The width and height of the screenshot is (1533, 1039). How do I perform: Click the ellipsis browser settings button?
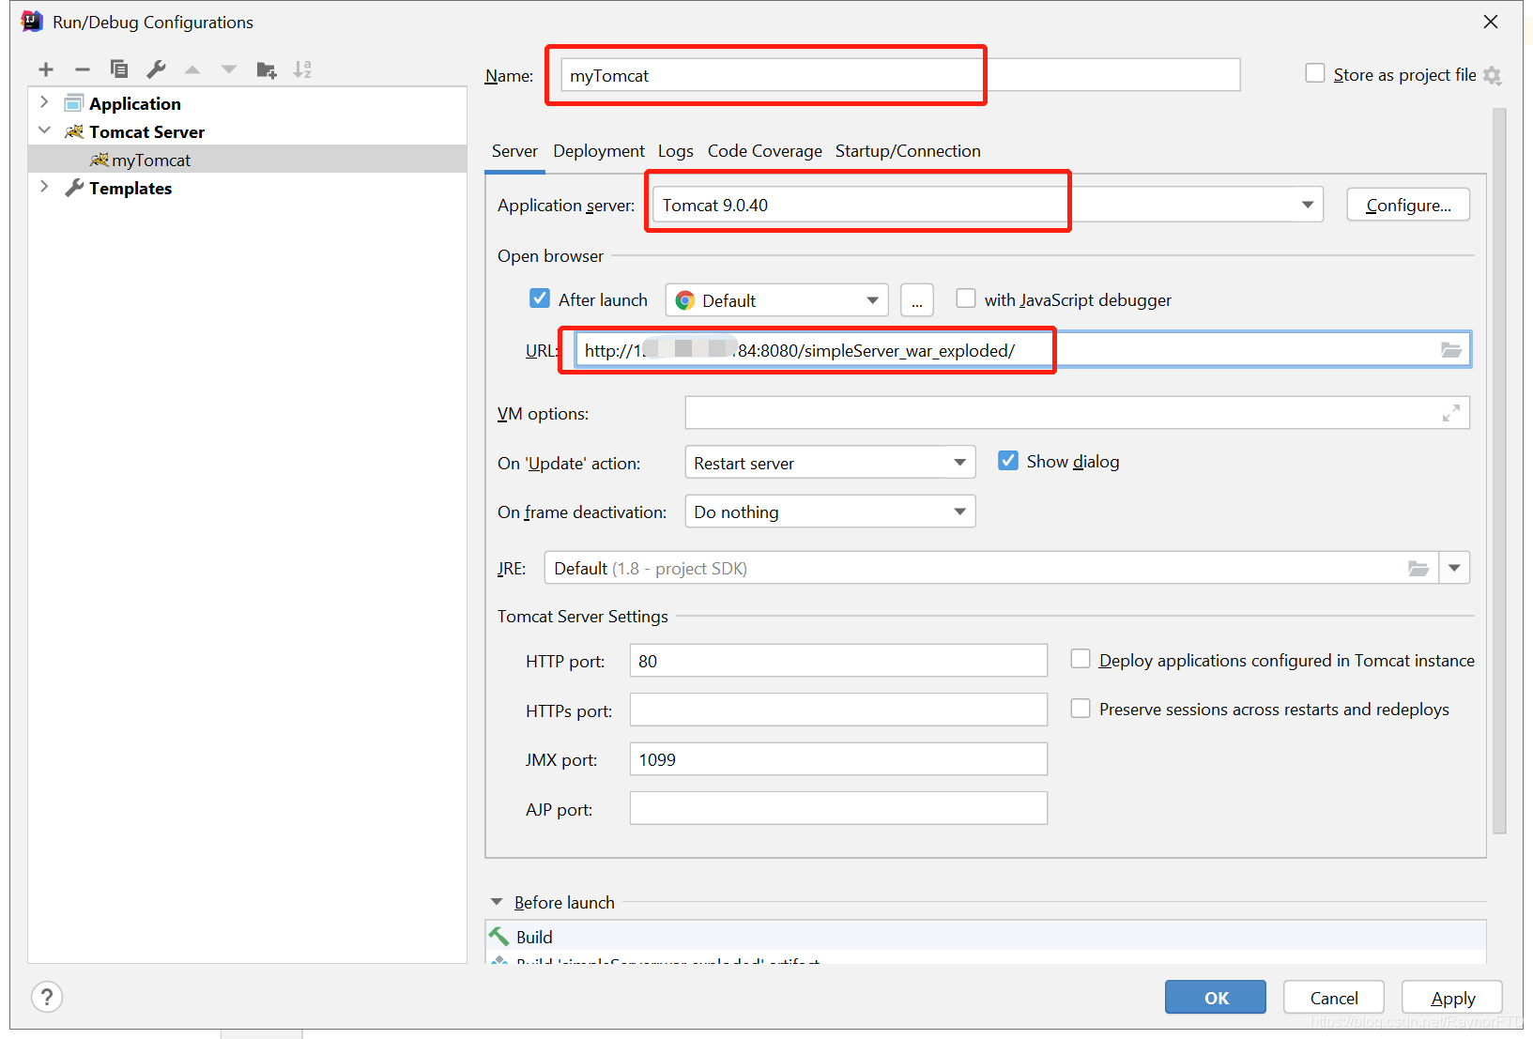917,300
